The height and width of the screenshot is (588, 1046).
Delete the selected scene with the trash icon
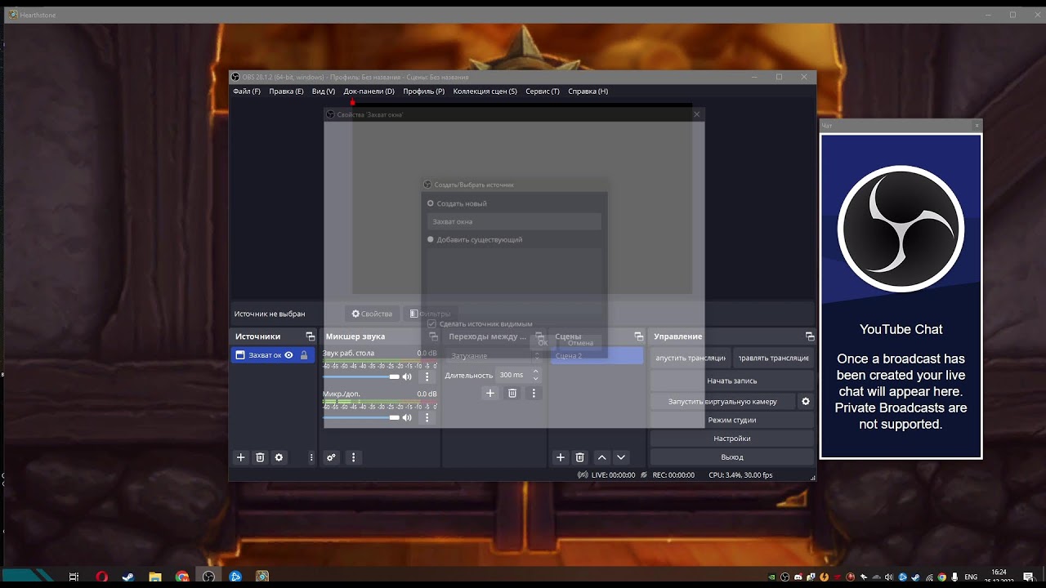(579, 457)
